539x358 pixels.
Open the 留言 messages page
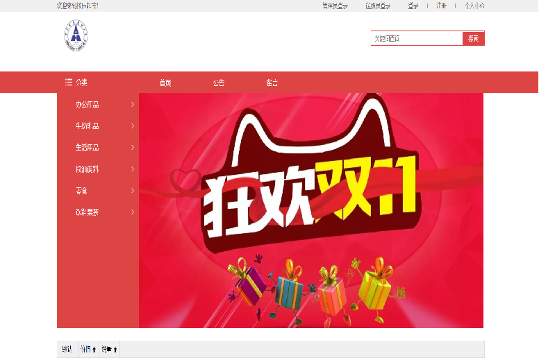point(272,83)
